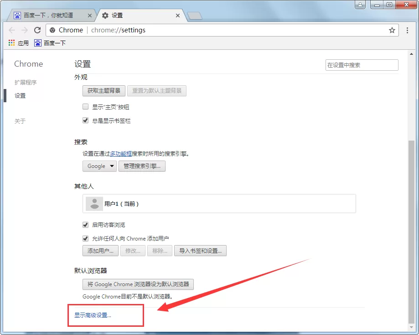Screen dimensions: 419x335
Task: Click the 修改... button
Action: tap(133, 251)
